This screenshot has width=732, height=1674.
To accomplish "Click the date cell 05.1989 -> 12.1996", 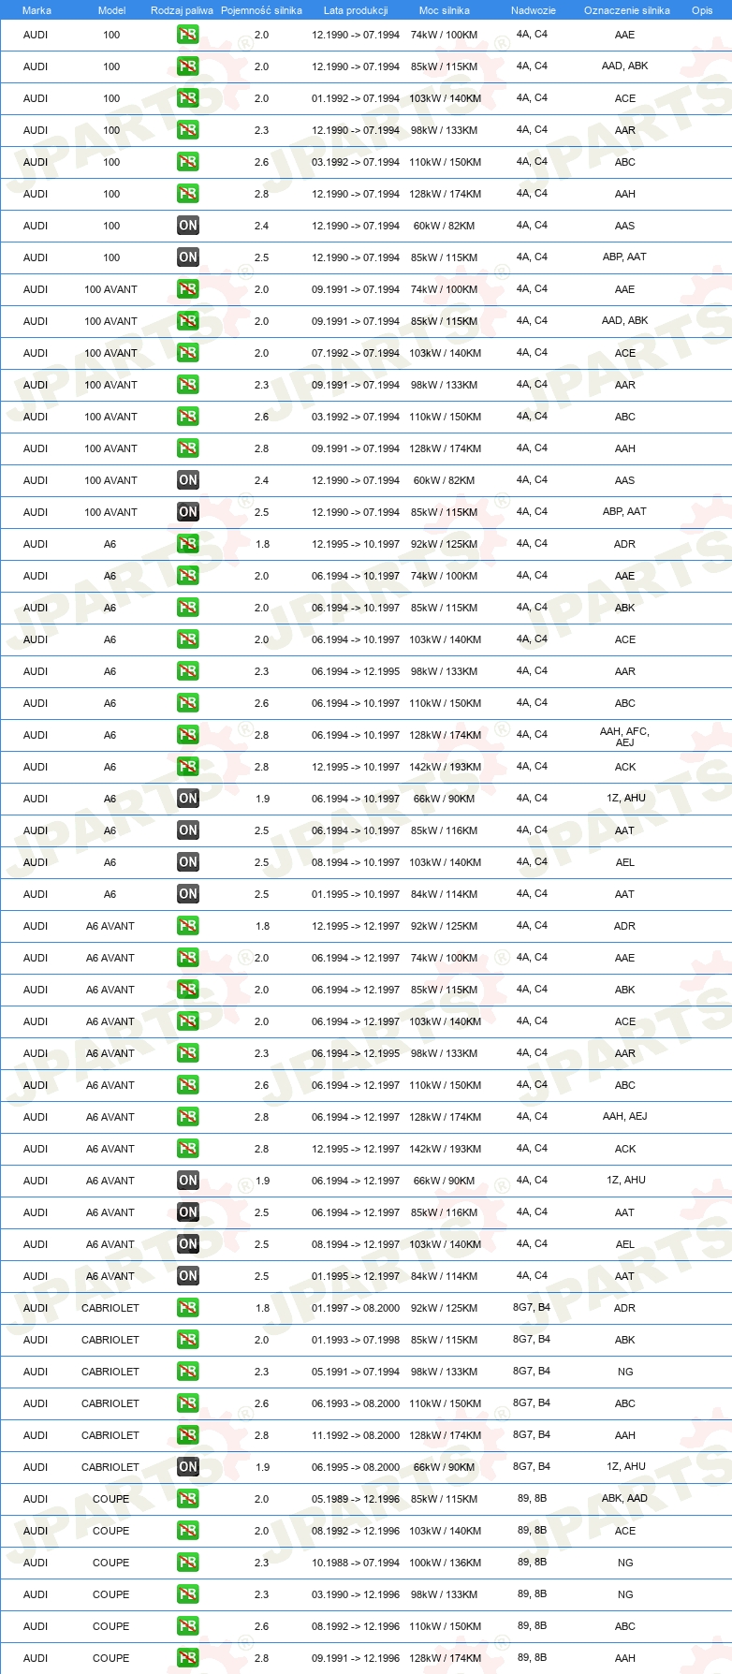I will pos(356,1499).
